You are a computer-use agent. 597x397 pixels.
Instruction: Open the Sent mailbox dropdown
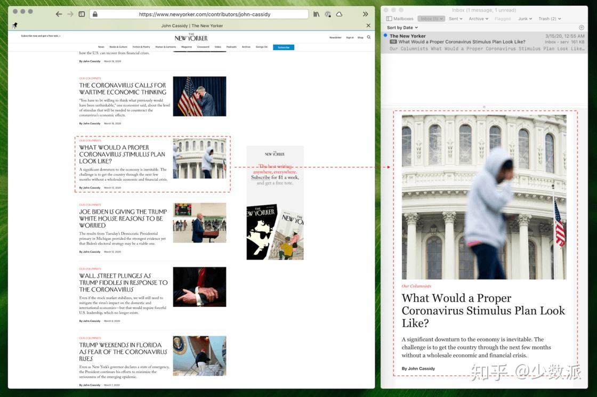(x=455, y=19)
